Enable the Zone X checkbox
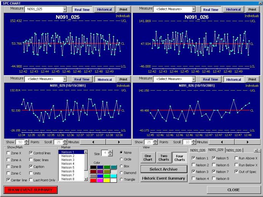This screenshot has width=263, height=197. (x=8, y=153)
